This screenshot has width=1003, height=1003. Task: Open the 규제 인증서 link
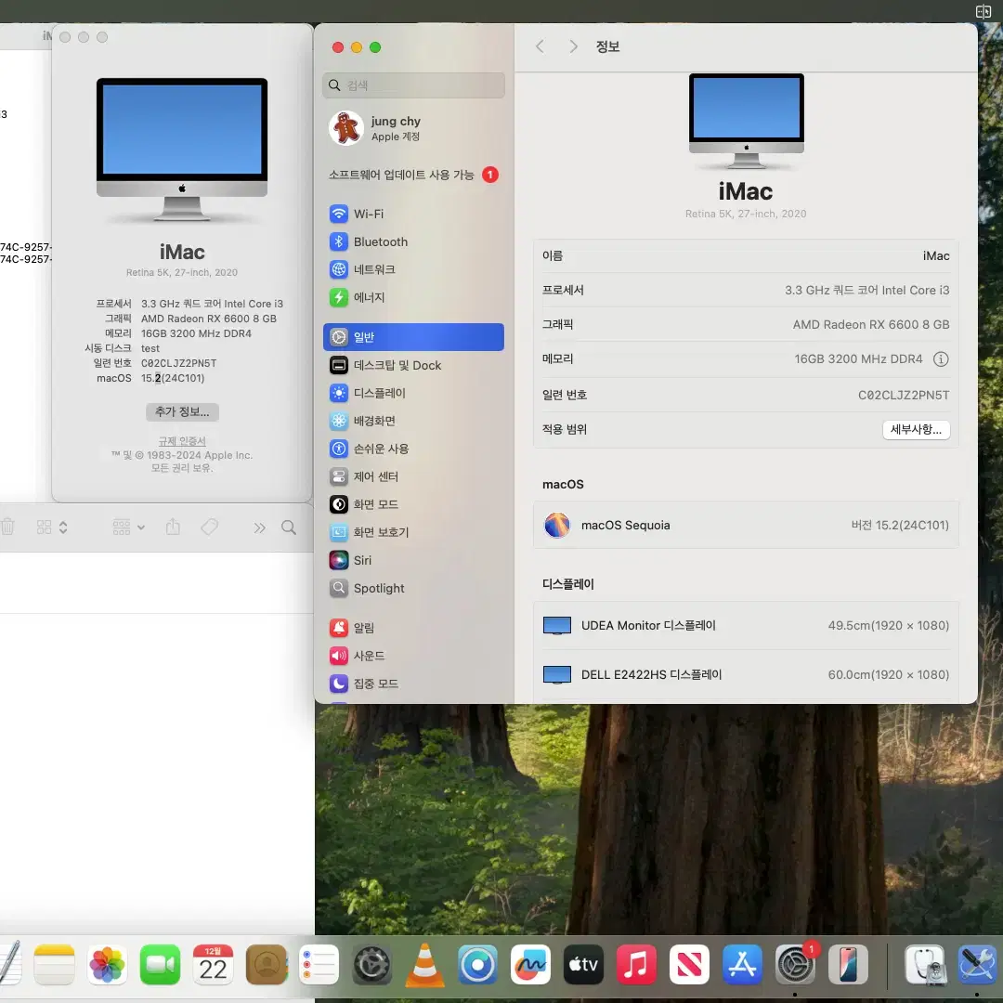(182, 441)
